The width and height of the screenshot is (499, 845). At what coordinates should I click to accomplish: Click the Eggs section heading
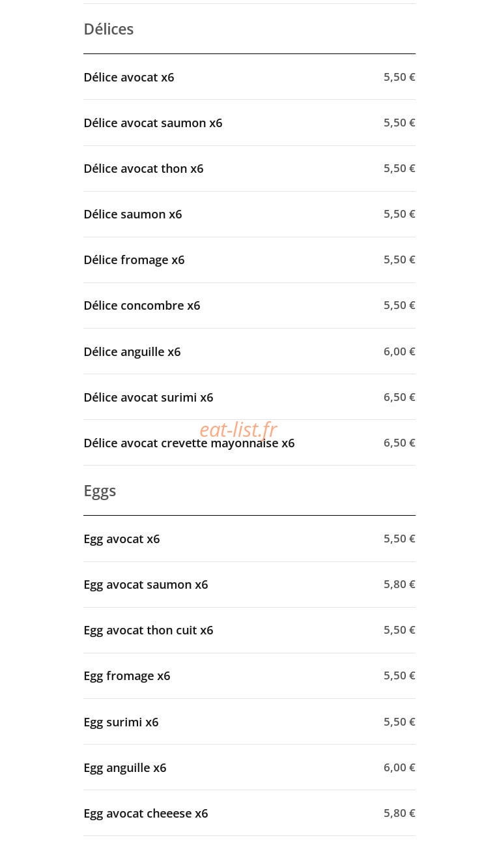click(100, 491)
